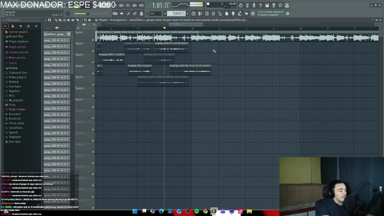
Task: Select the browser plugins speaker tab icon
Action: (x=20, y=26)
